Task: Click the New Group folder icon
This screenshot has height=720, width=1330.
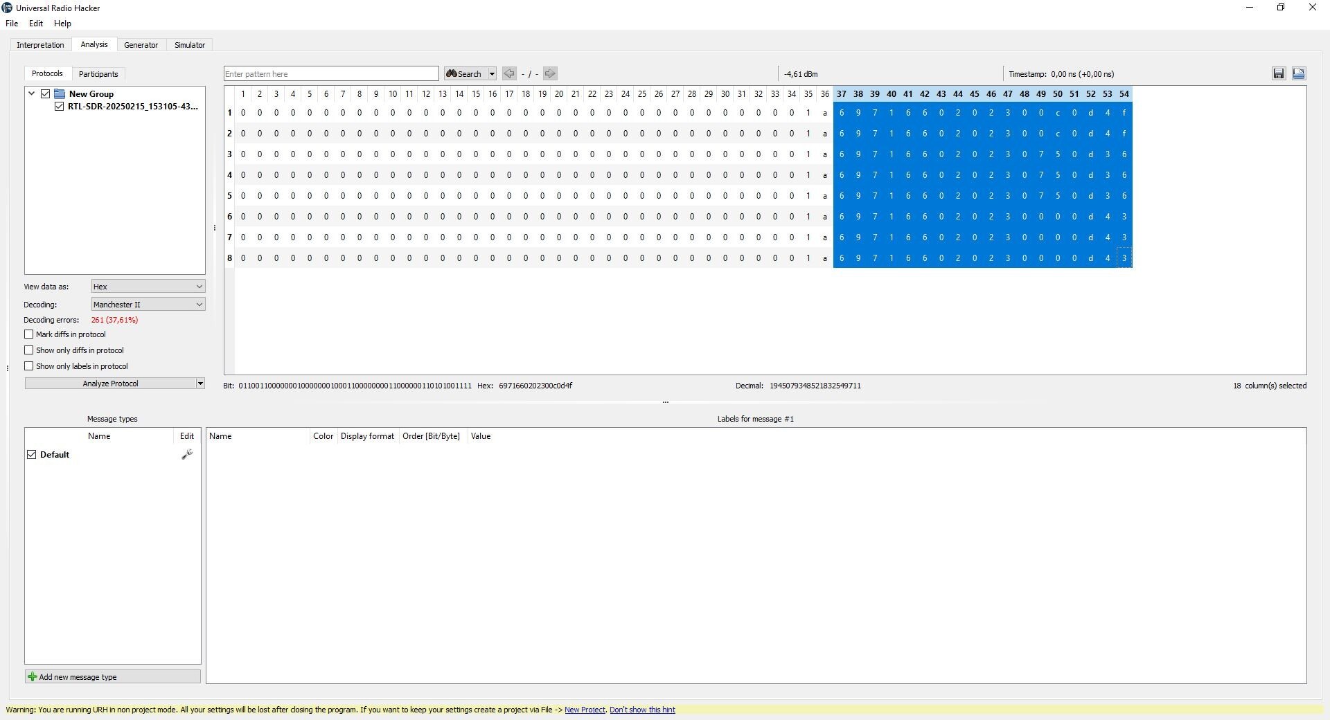Action: click(60, 93)
